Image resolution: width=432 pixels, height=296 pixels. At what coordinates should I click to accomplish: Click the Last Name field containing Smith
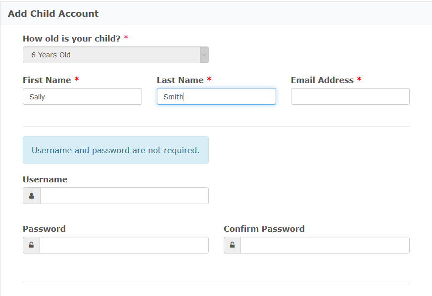216,96
